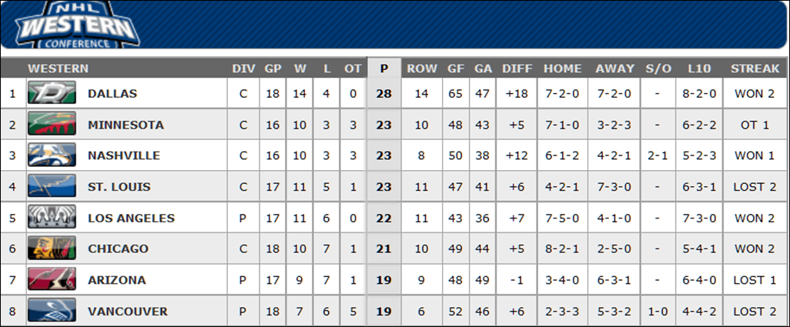Sort by the L10 column header
Image resolution: width=790 pixels, height=327 pixels.
[699, 68]
